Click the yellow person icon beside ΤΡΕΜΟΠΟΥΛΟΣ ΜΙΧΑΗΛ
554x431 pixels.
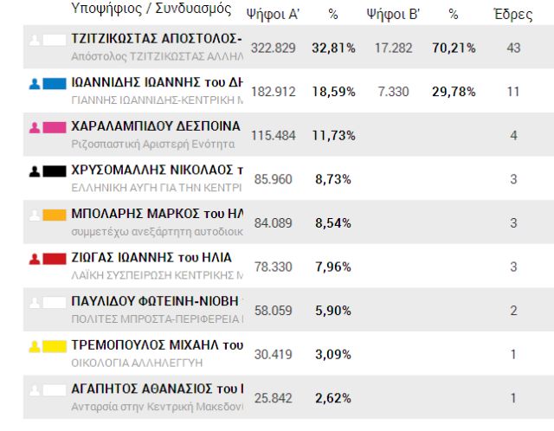(35, 346)
